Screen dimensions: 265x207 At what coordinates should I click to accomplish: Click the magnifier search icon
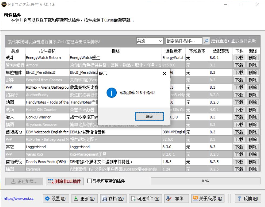tap(206, 41)
